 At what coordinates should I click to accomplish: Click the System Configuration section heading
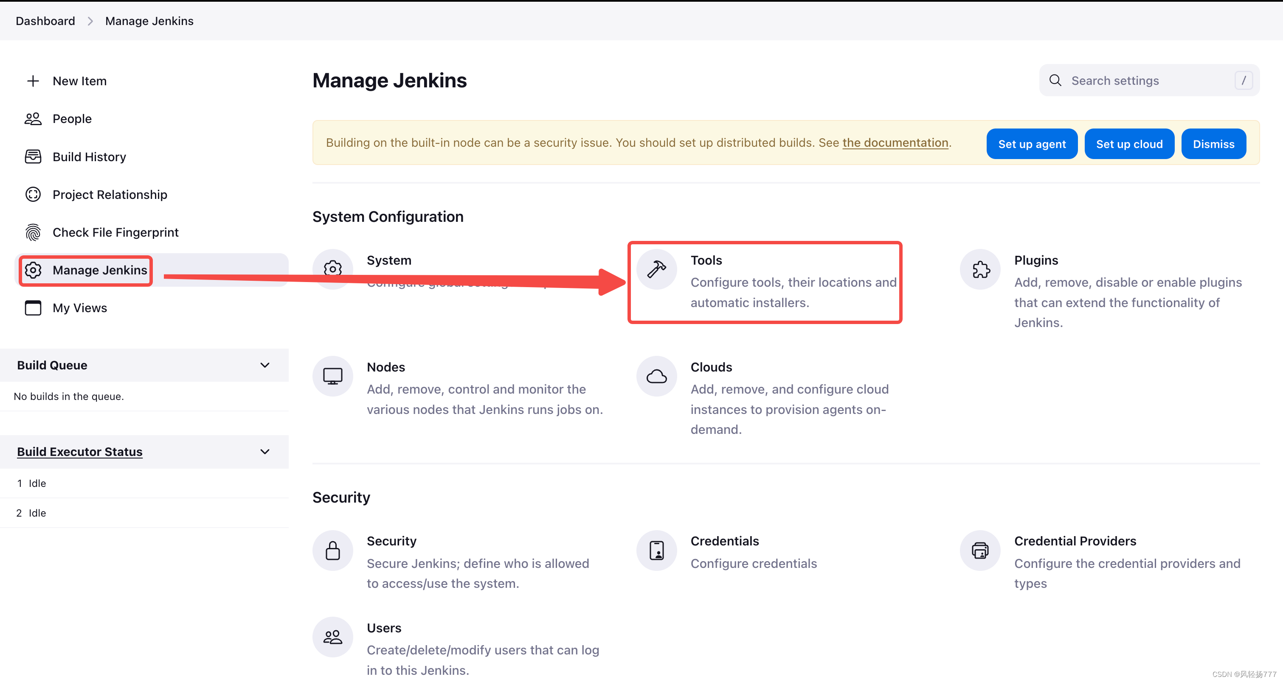[x=388, y=217]
